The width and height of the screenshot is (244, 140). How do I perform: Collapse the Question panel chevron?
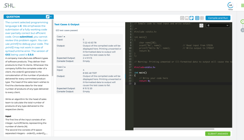[x=51, y=17]
